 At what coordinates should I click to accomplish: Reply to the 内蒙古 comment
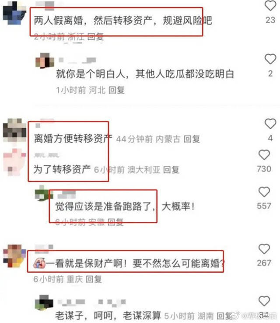click(x=192, y=139)
